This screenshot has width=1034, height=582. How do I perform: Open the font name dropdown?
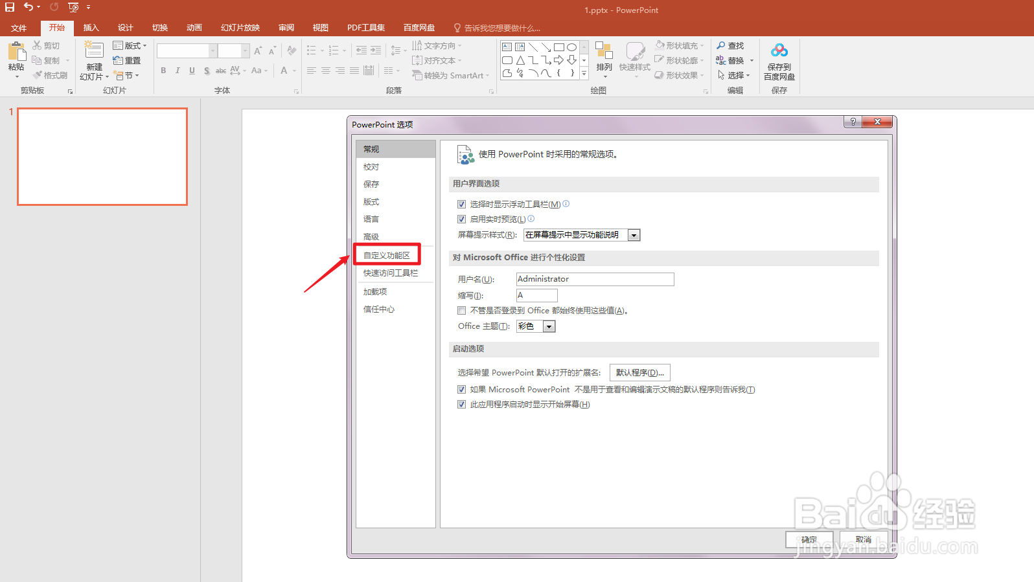213,50
